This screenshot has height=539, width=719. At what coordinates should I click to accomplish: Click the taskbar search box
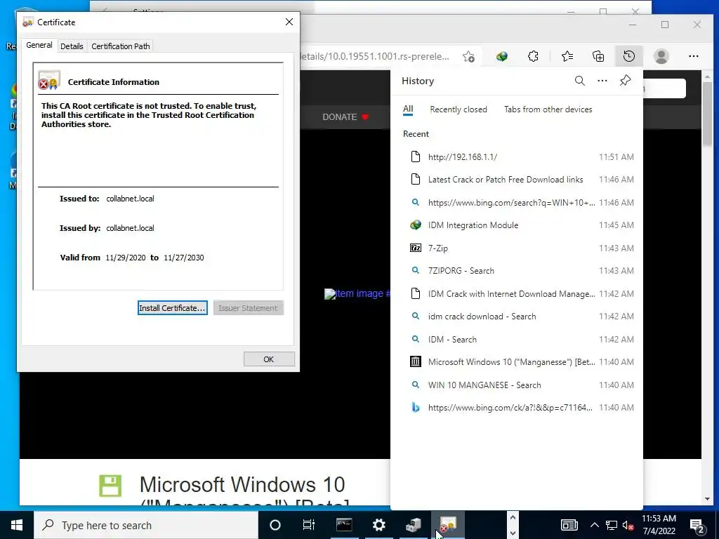(x=146, y=525)
